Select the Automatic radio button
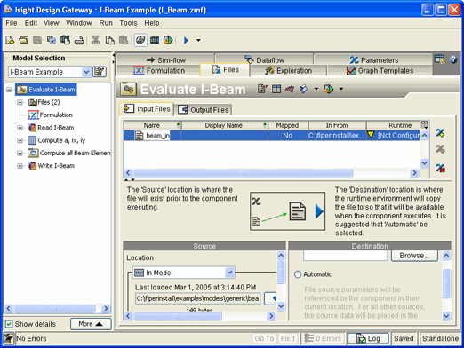Image resolution: width=464 pixels, height=348 pixels. tap(298, 274)
